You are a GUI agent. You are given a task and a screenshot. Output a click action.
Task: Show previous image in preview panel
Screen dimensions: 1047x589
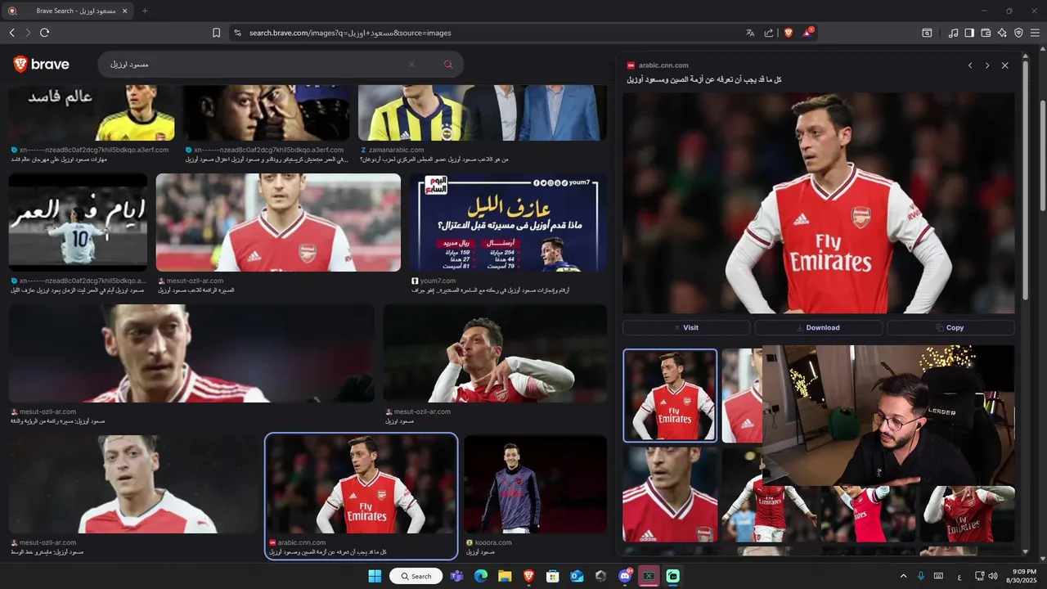[x=970, y=65]
